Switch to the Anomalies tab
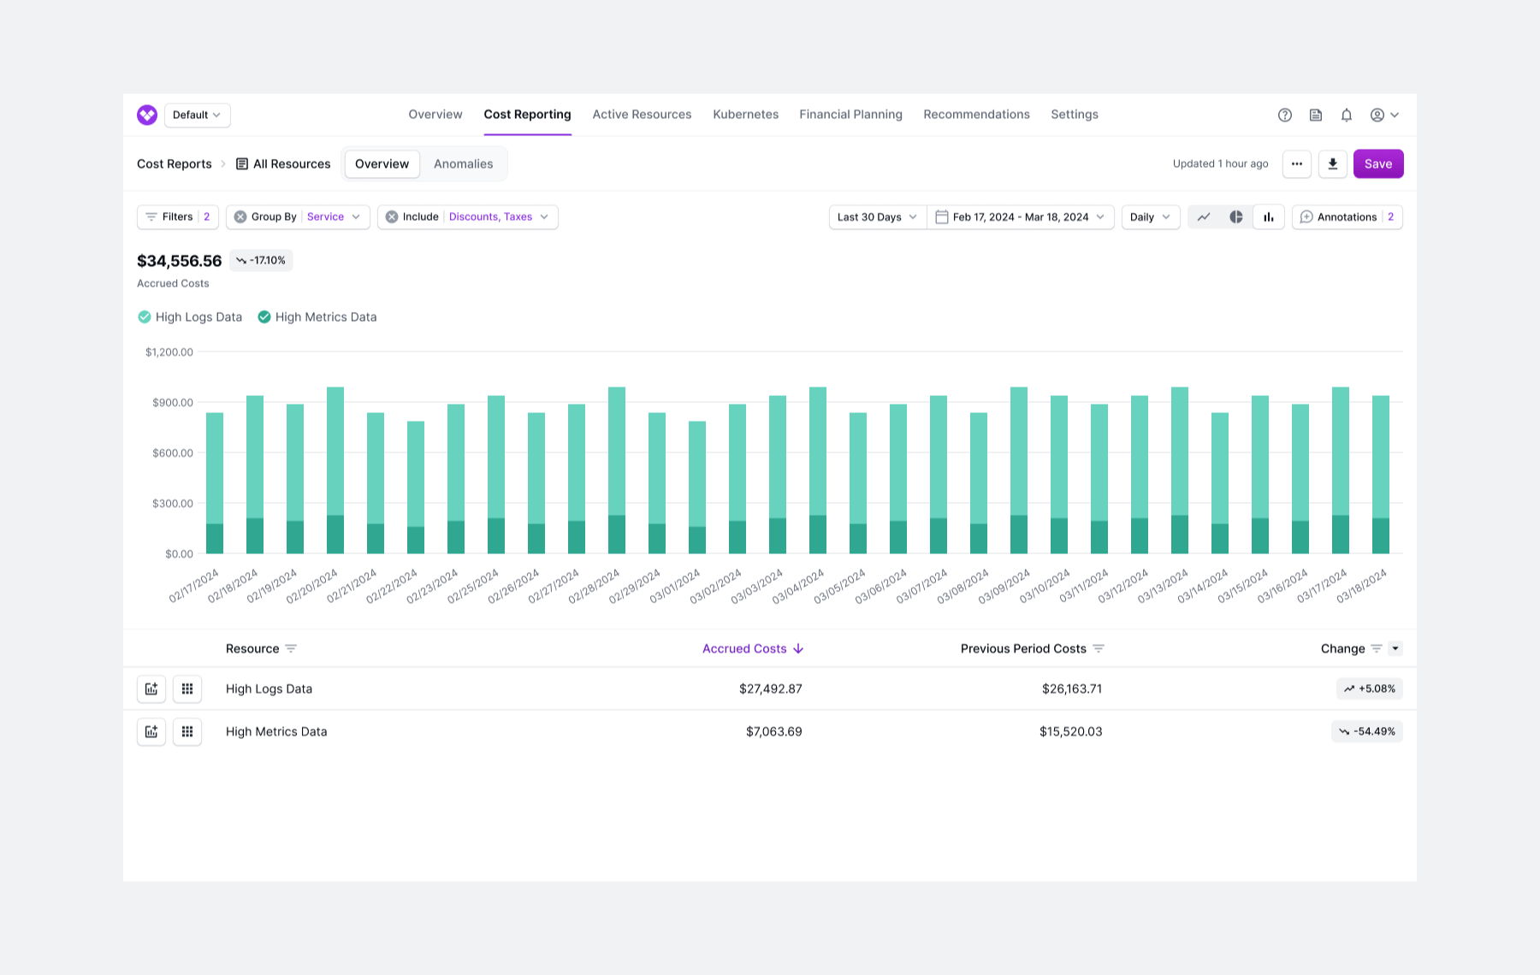 point(463,164)
